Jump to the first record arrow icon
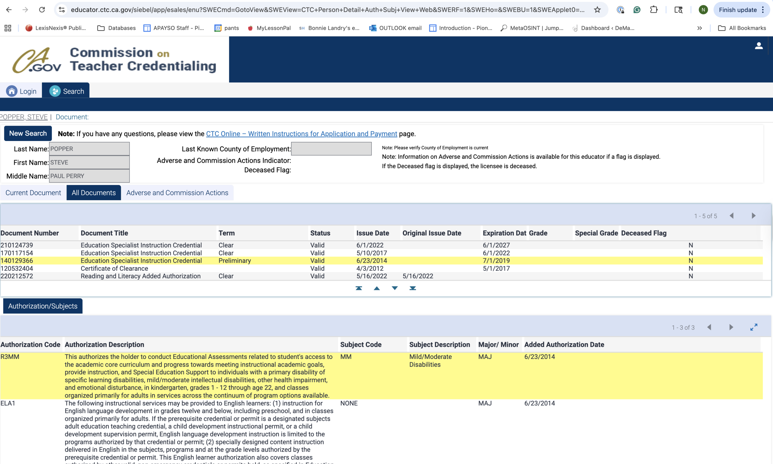The width and height of the screenshot is (773, 464). point(359,288)
